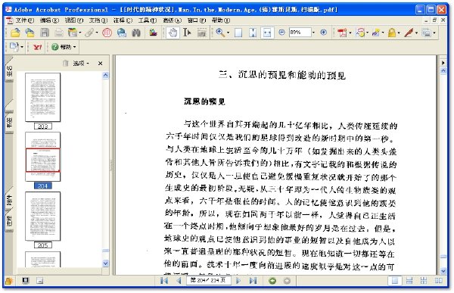Click the Organizer icon in toolbar

click(x=73, y=33)
